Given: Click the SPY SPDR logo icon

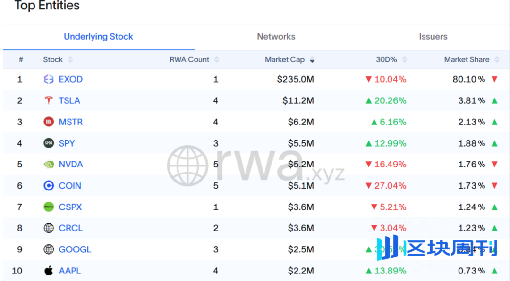Looking at the screenshot, I should click(x=49, y=143).
